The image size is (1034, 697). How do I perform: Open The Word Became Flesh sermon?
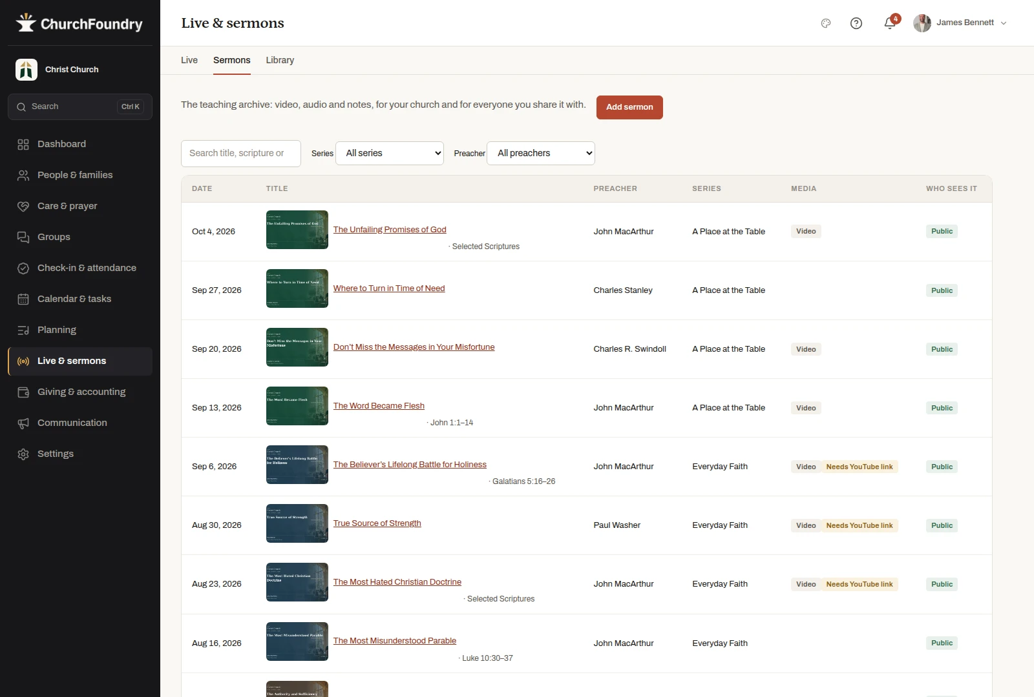(x=379, y=406)
